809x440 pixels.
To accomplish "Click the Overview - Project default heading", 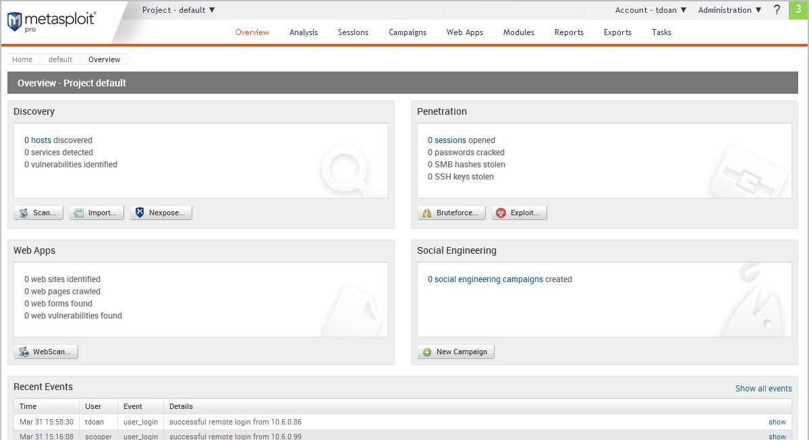I will click(72, 83).
